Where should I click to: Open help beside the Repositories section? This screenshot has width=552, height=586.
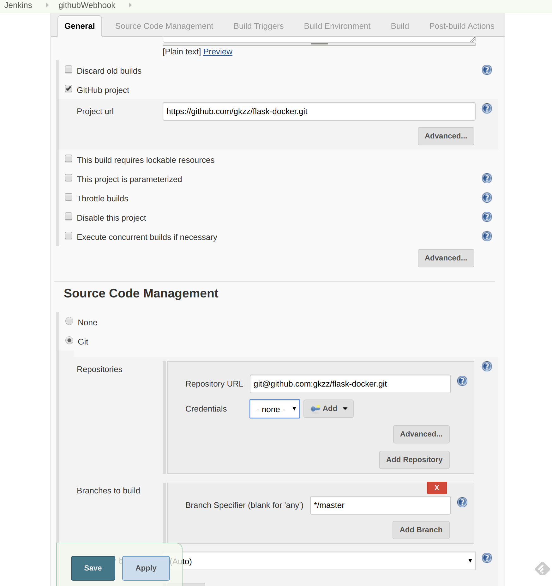point(487,366)
